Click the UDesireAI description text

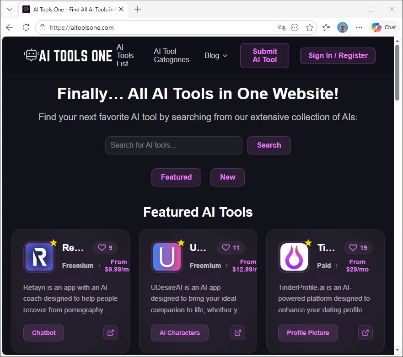click(x=197, y=298)
